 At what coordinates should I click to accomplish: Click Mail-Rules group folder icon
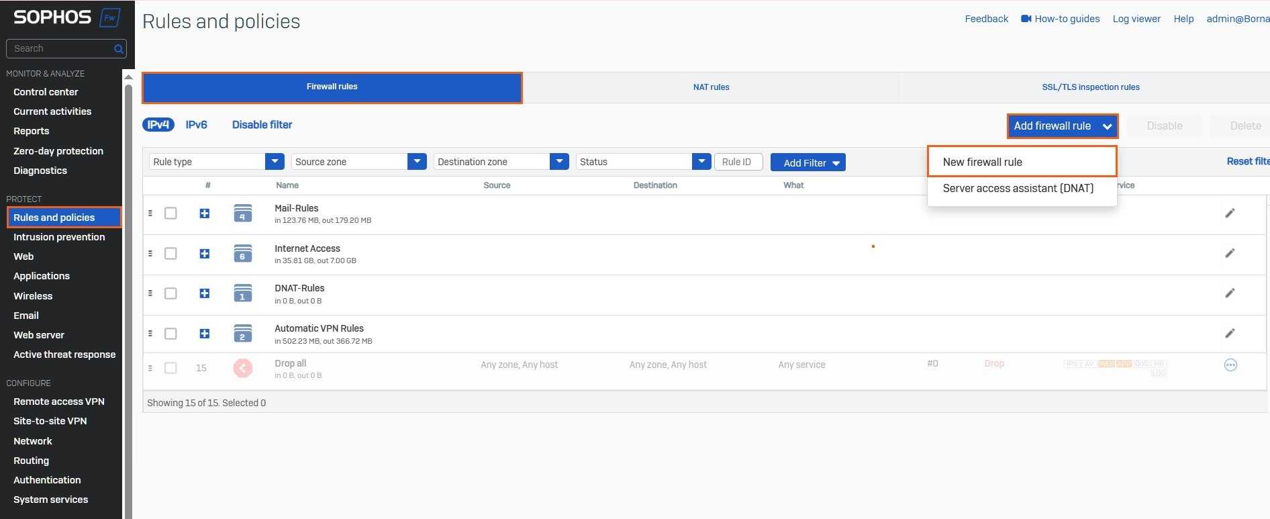[x=242, y=214]
